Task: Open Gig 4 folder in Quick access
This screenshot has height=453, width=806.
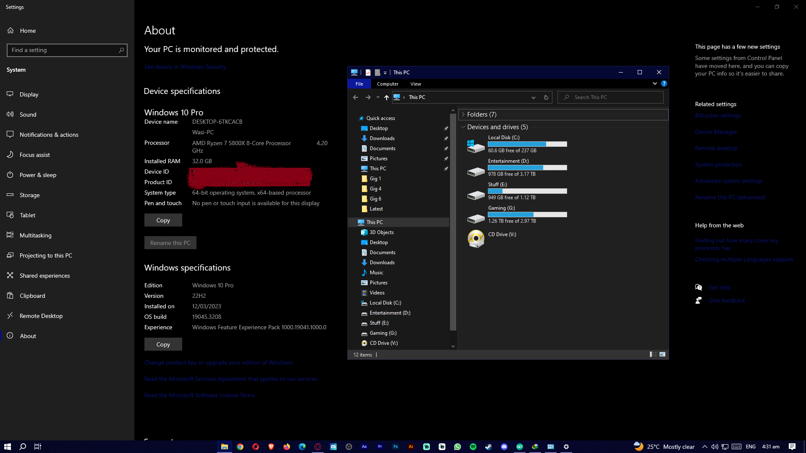Action: click(375, 189)
